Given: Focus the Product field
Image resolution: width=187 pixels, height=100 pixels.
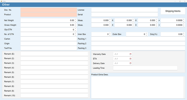Looking at the screenshot, I should pos(49,15).
